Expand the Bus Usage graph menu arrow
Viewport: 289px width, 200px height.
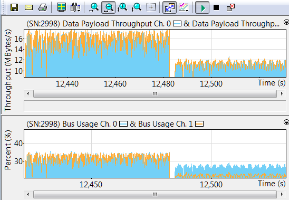[x=286, y=122]
